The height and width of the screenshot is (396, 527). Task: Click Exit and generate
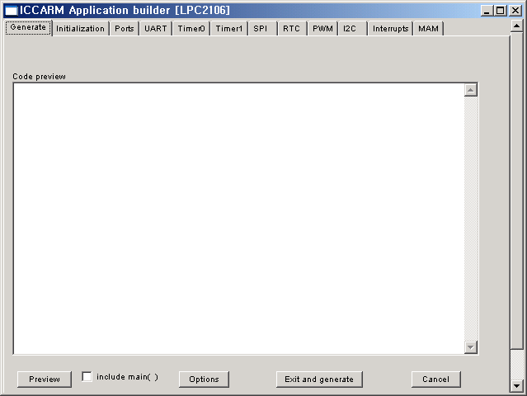[x=319, y=379]
